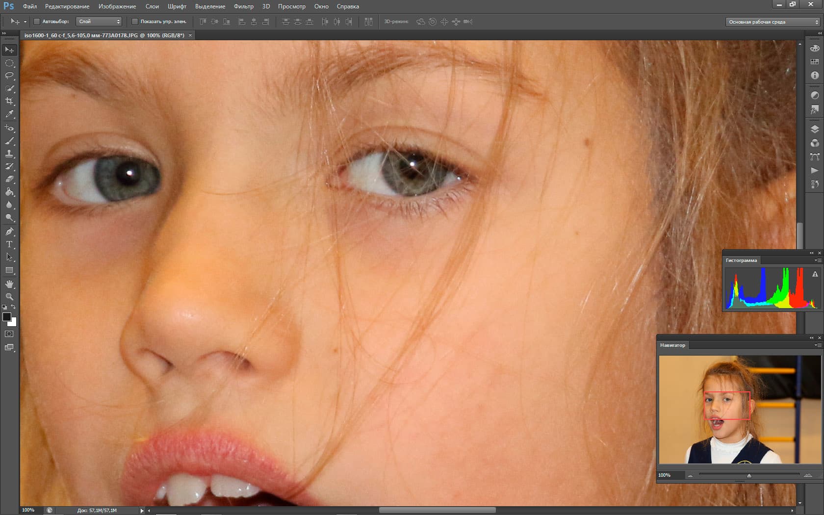Change the screen mode button

(9, 347)
